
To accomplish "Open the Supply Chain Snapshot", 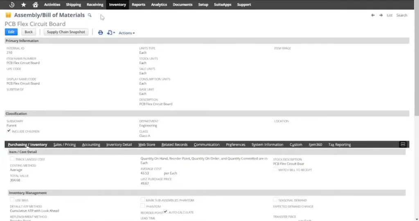I will tap(66, 32).
